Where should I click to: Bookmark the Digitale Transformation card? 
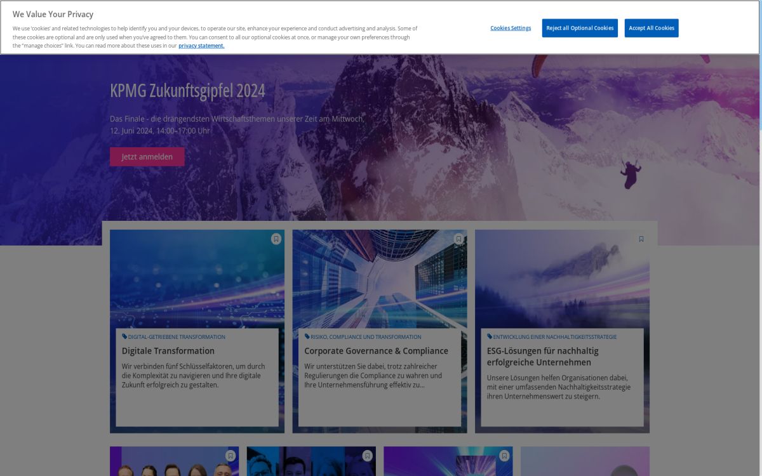click(x=276, y=239)
